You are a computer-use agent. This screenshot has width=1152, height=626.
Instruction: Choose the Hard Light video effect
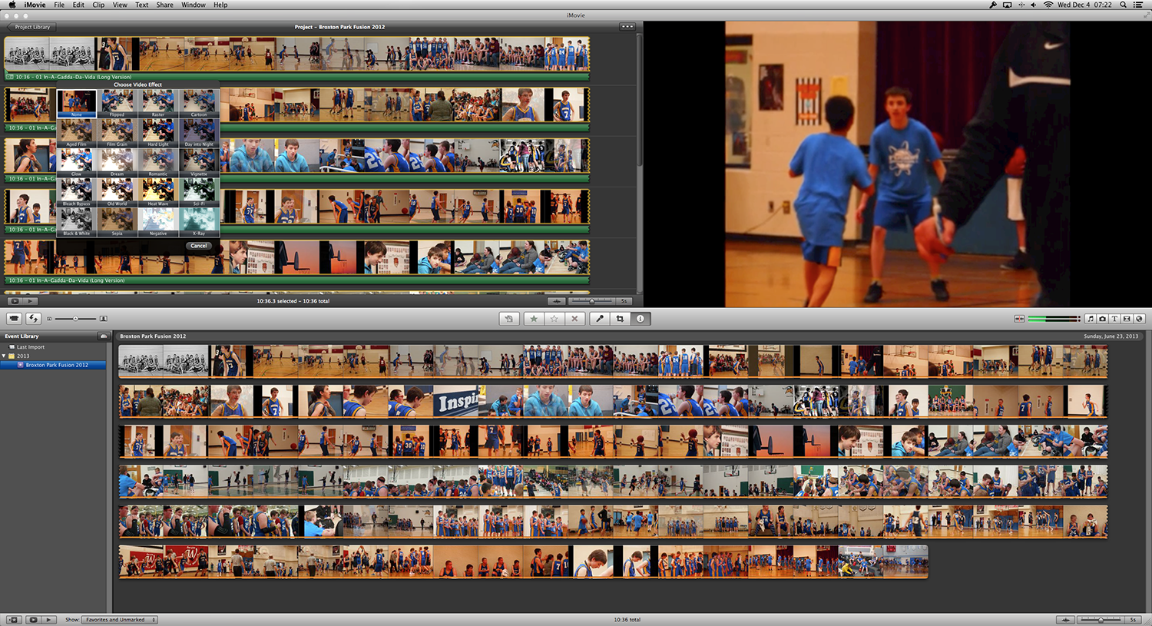(x=157, y=133)
